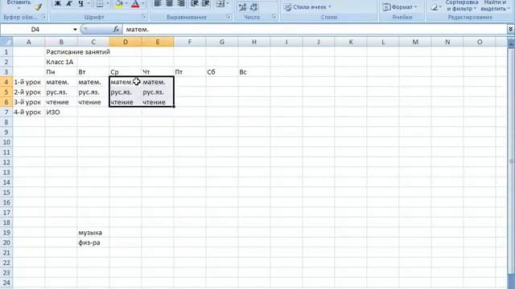
Task: Click the Format Painter brush icon
Action: click(39, 7)
